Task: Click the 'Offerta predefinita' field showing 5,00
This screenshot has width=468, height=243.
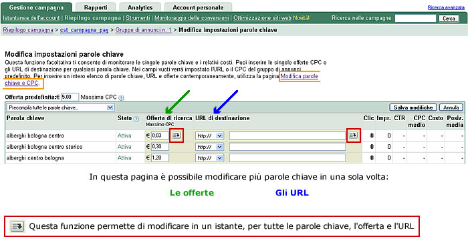Action: [70, 97]
